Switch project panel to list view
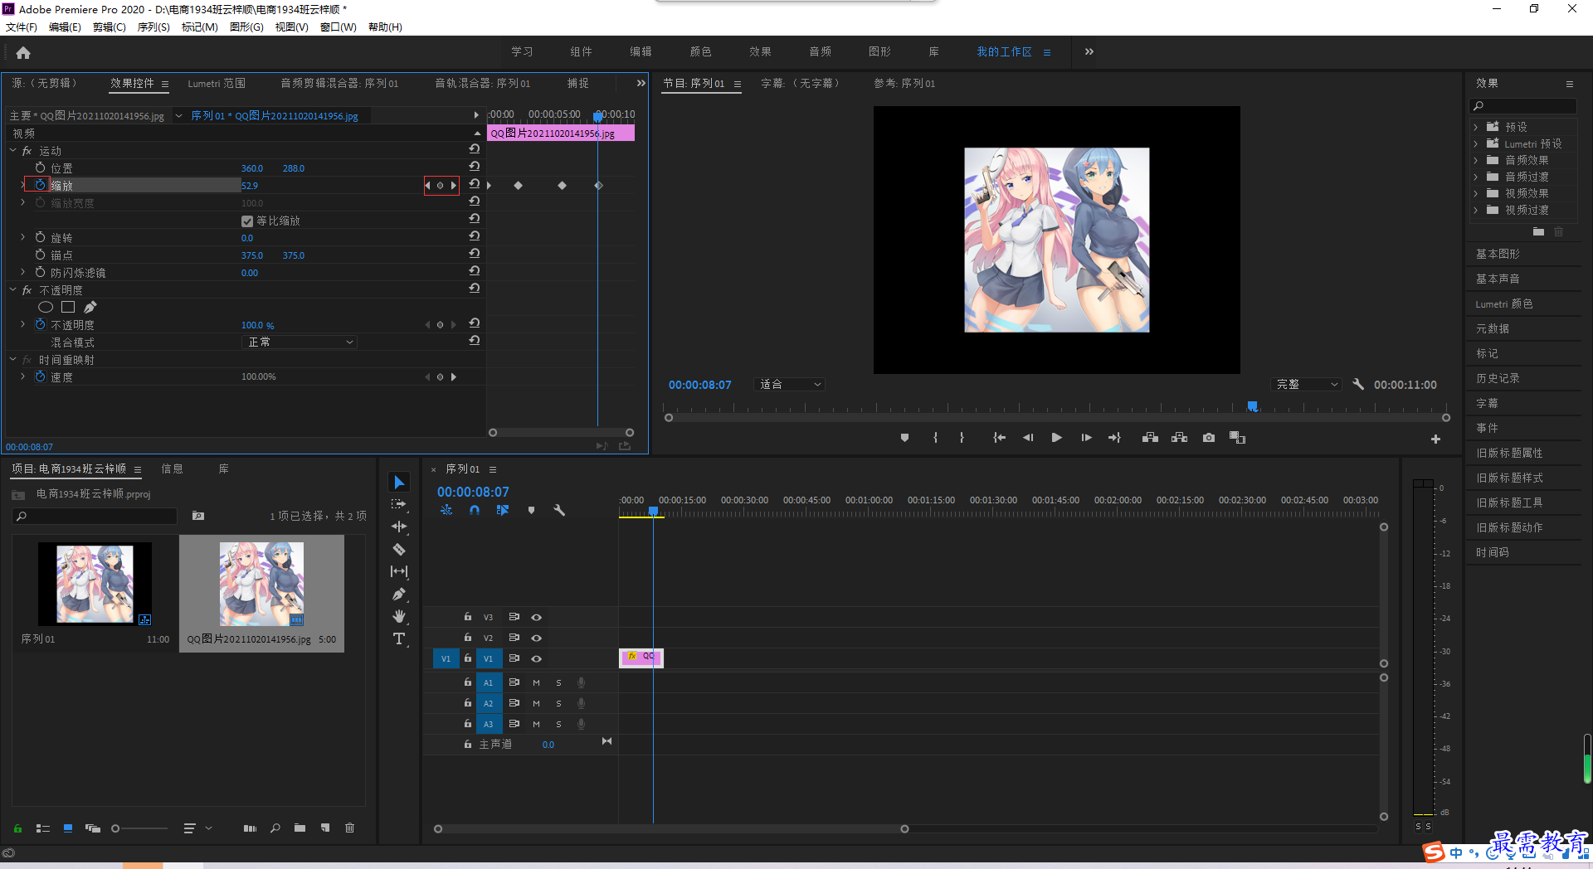Screen dimensions: 1593x869 pyautogui.click(x=43, y=828)
